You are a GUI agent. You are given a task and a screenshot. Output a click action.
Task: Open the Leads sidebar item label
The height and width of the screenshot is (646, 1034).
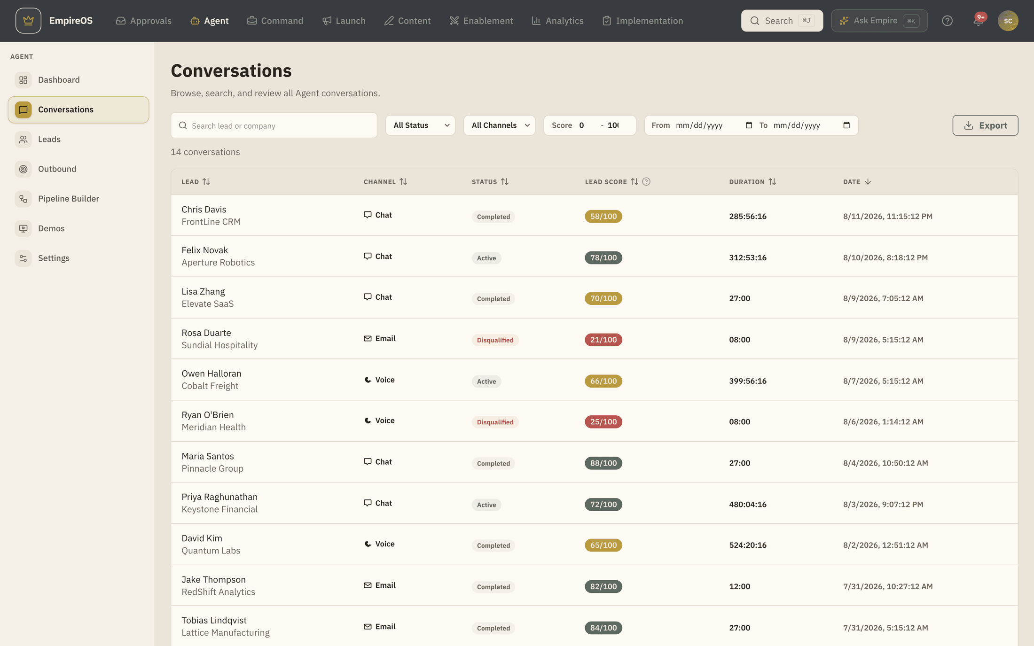pos(49,140)
